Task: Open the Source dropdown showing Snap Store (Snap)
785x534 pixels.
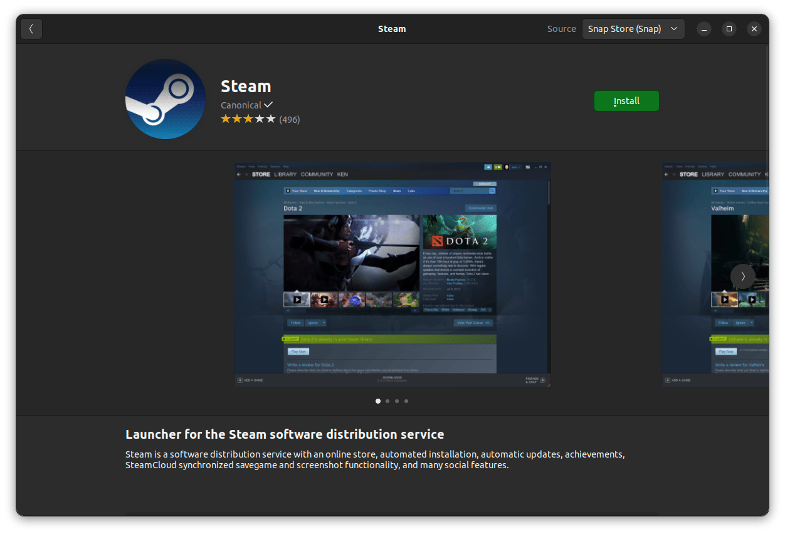Action: point(633,29)
